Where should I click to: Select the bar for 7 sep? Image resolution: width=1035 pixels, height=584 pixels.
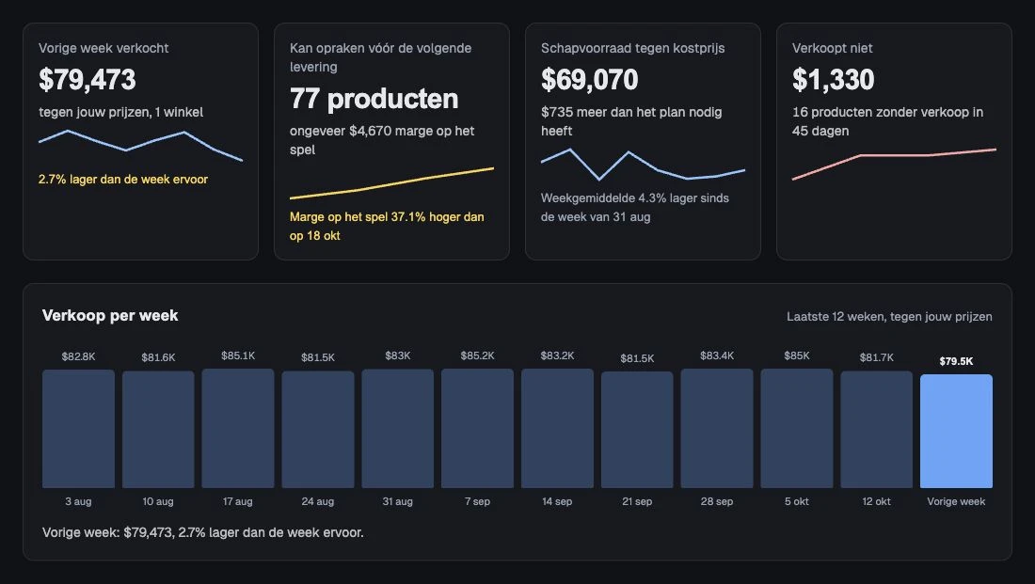477,428
